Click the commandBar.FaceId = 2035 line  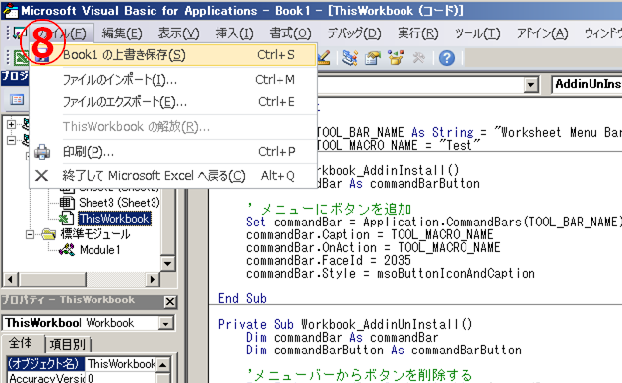click(329, 261)
